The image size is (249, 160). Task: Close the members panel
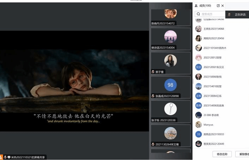(223, 6)
